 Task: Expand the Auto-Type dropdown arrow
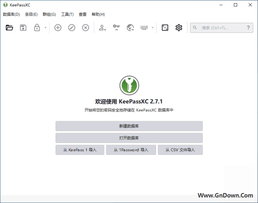(x=152, y=28)
